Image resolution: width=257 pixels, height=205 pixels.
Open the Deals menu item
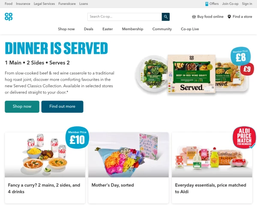pyautogui.click(x=89, y=29)
